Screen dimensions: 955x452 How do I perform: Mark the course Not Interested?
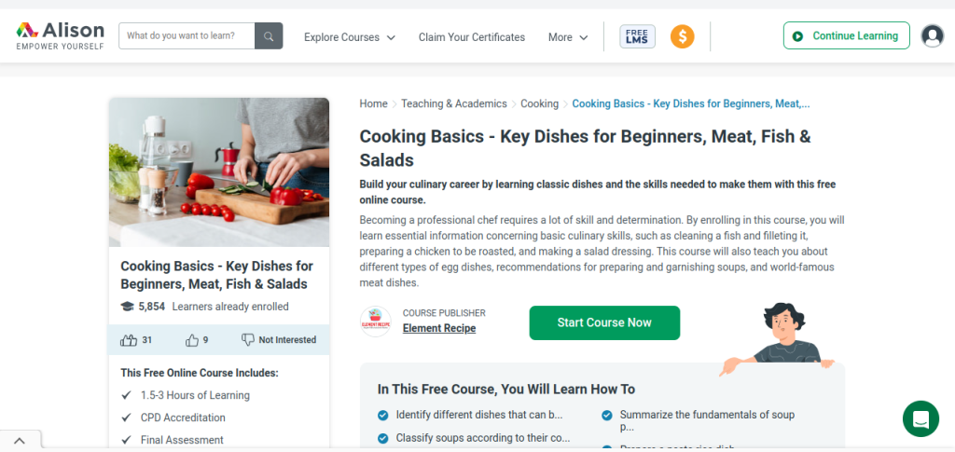click(x=278, y=340)
